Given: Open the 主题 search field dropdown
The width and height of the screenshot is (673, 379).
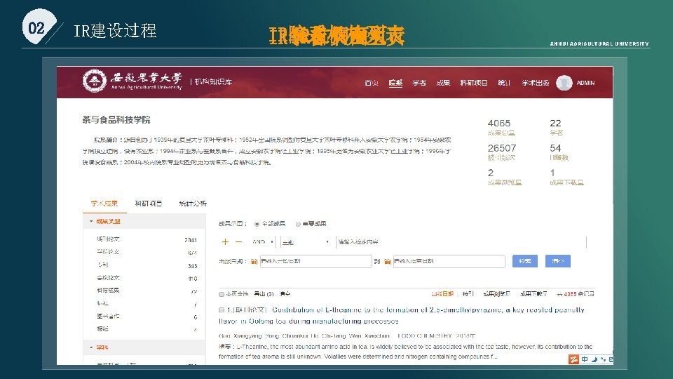Looking at the screenshot, I should [305, 242].
